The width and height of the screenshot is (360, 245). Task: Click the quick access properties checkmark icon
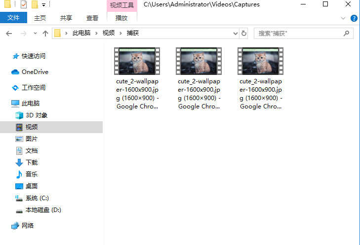(23, 4)
